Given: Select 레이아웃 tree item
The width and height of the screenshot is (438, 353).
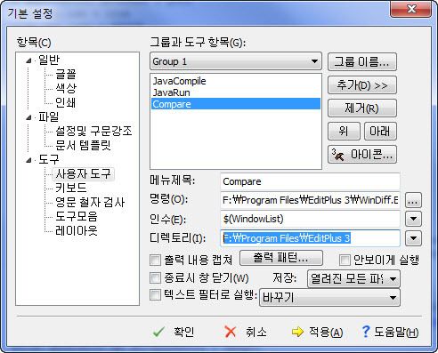Looking at the screenshot, I should (76, 230).
